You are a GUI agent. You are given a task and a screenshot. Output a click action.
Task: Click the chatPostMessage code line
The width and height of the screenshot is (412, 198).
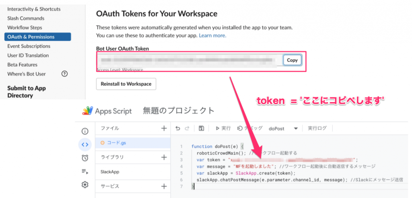point(299,180)
